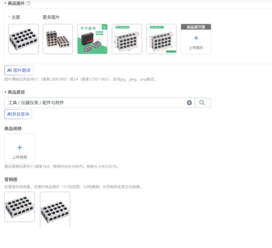Click the plus icon to upload detail image

tap(196, 38)
